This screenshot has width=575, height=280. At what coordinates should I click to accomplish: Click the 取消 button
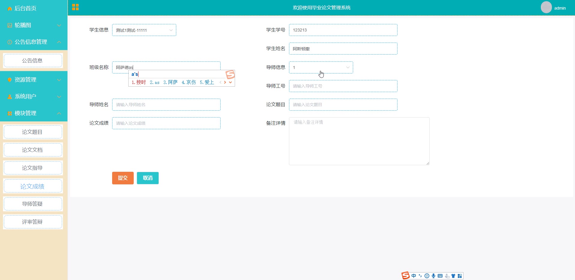148,178
